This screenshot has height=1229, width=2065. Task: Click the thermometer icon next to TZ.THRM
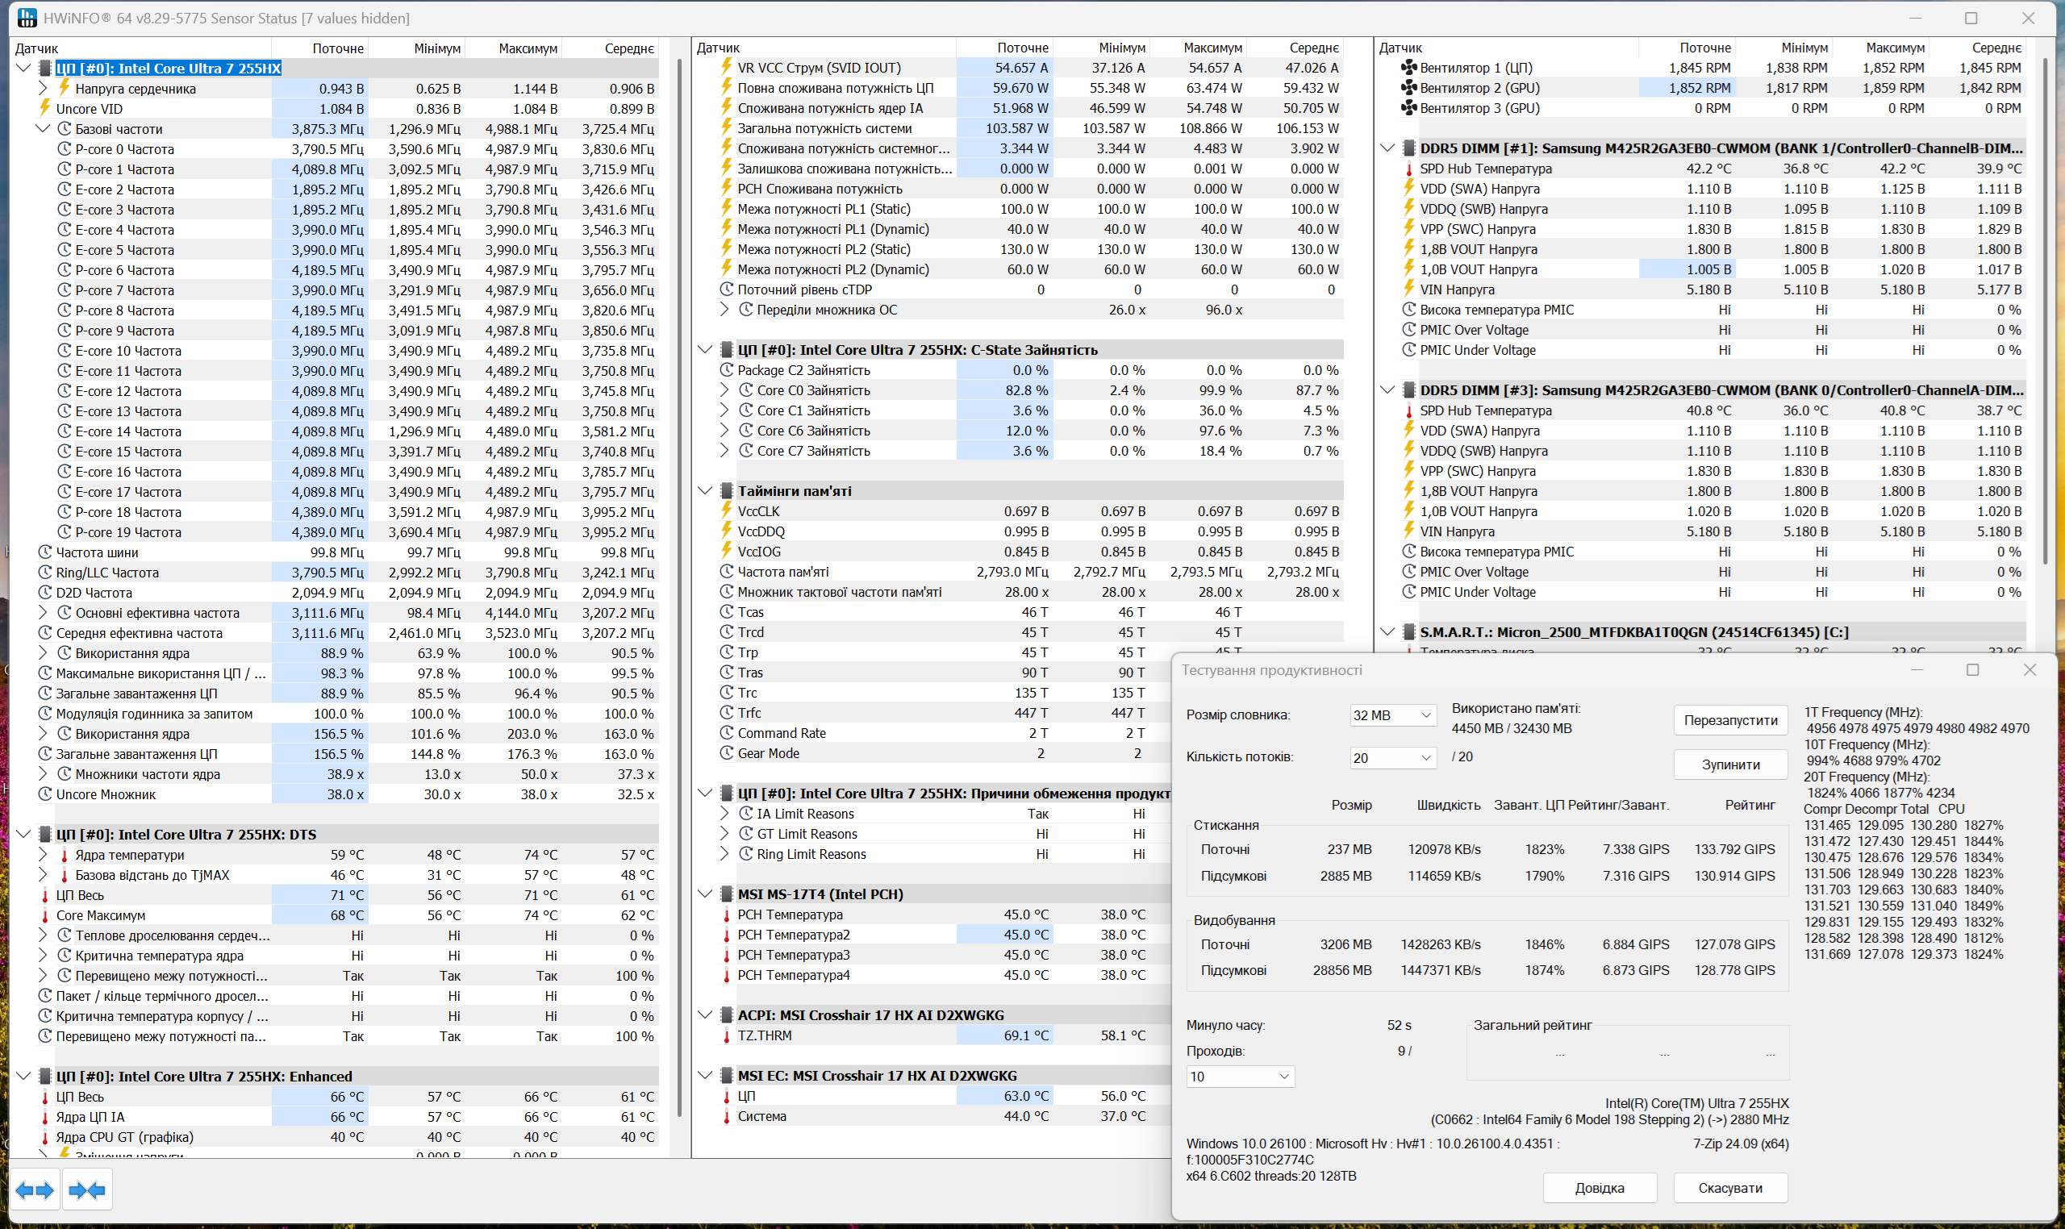click(727, 1035)
